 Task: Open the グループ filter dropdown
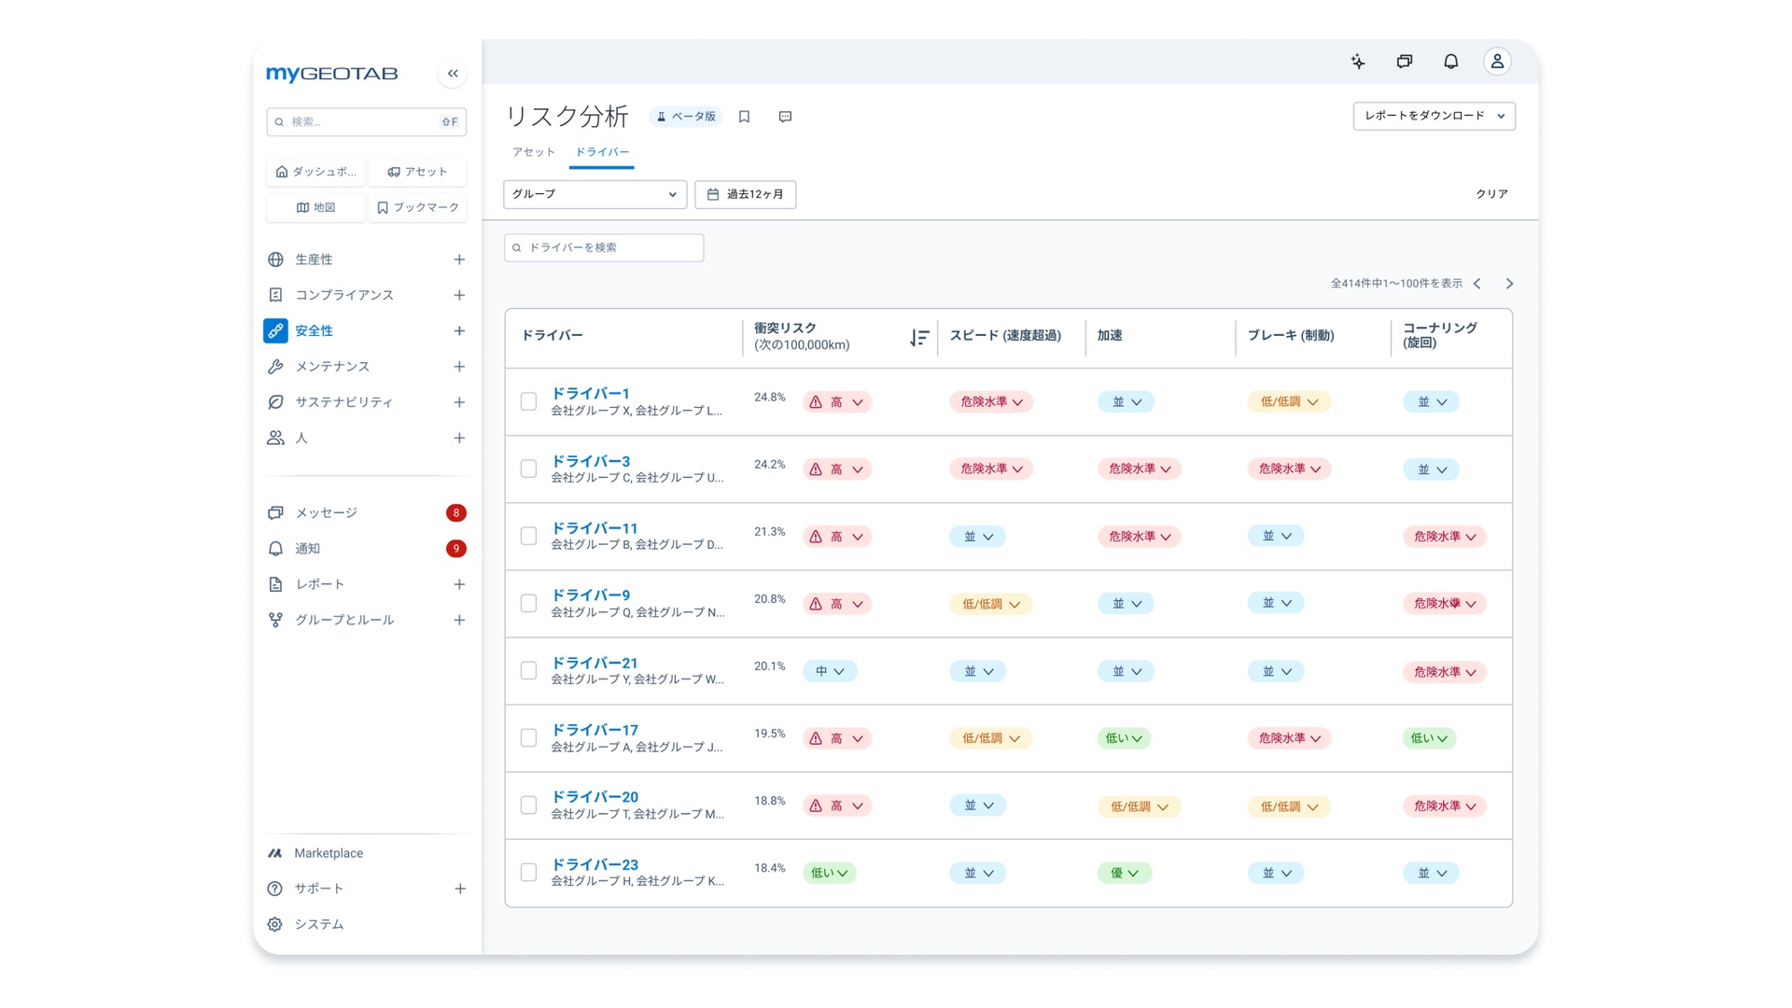click(595, 194)
